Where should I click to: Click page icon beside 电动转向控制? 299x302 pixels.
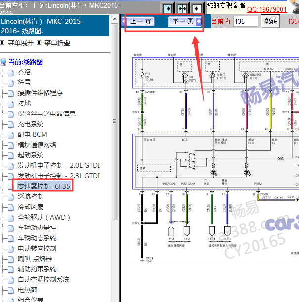point(11,249)
